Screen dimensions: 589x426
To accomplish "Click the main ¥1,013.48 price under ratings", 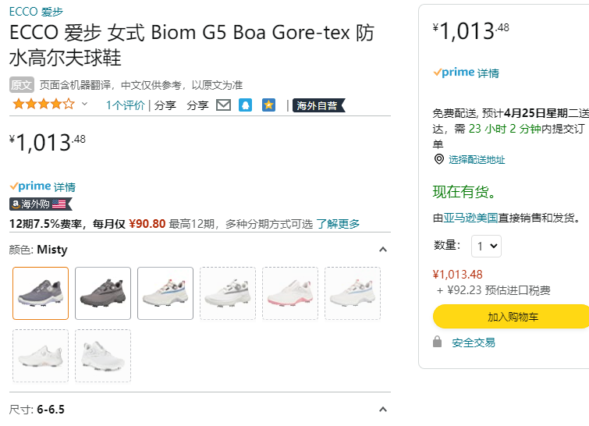I will 48,143.
